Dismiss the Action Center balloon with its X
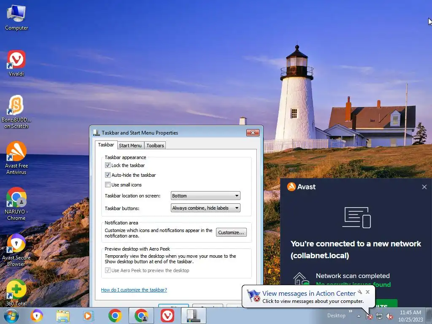Screen dimensions: 432x324 367,292
